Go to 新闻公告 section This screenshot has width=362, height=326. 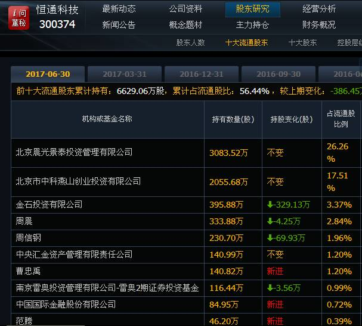pos(119,24)
